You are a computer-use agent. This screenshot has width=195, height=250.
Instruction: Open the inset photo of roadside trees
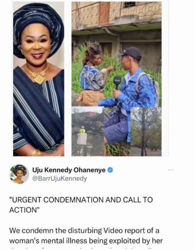pos(146,132)
